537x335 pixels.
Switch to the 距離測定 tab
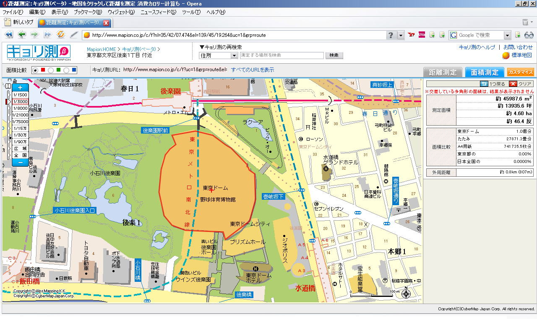coord(443,72)
